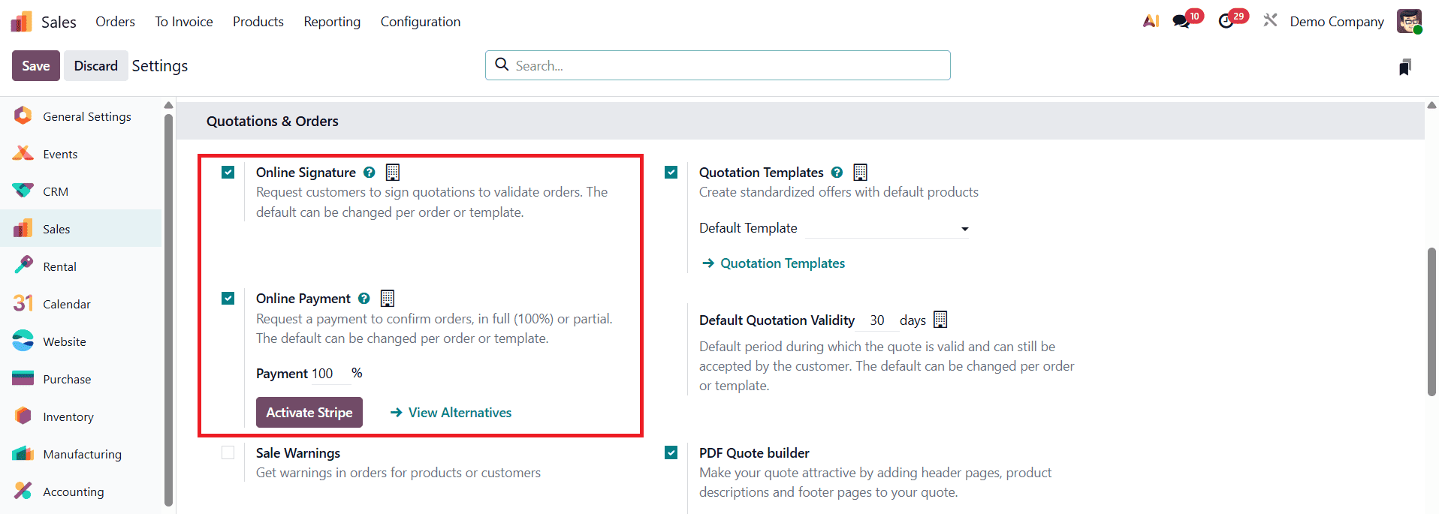Screen dimensions: 1439x514
Task: Click the bookmark icon near search bar
Action: tap(1404, 68)
